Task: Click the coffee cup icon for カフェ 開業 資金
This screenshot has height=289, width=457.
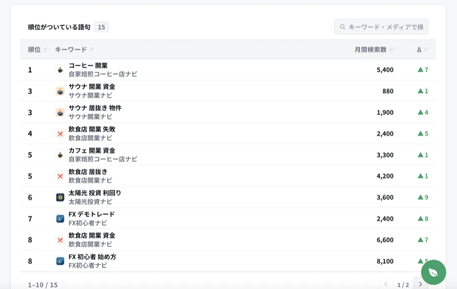Action: pos(60,155)
